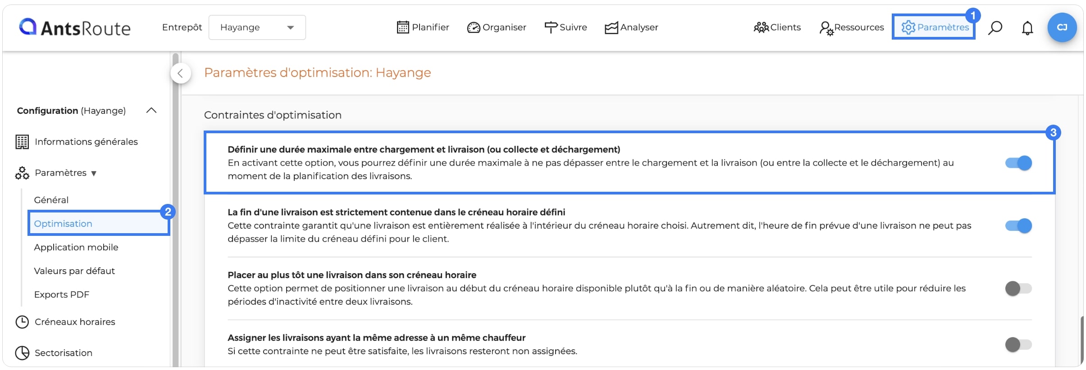Open Application mobile settings
The image size is (1086, 370).
pyautogui.click(x=76, y=247)
